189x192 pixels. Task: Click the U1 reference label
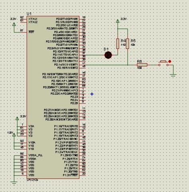tap(29, 14)
